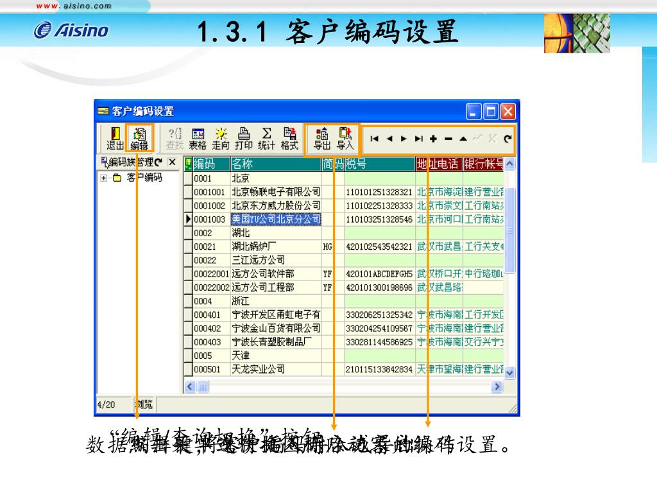
Task: Select the 远方公司软件部 row
Action: [344, 273]
